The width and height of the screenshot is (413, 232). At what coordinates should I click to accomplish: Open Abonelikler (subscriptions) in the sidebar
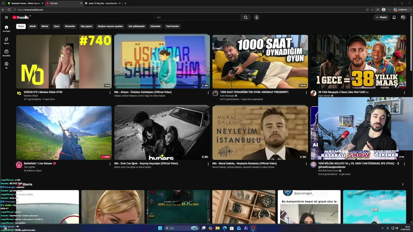pyautogui.click(x=6, y=53)
